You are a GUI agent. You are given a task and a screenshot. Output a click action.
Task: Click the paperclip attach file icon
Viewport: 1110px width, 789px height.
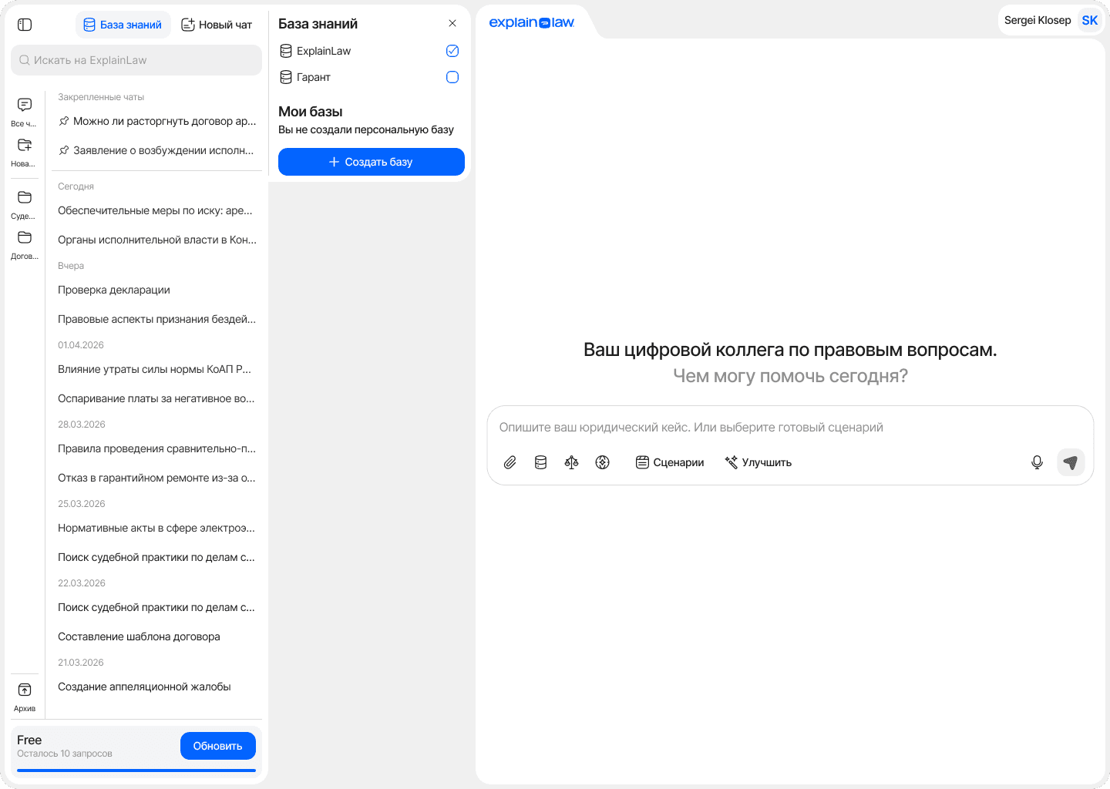(510, 462)
